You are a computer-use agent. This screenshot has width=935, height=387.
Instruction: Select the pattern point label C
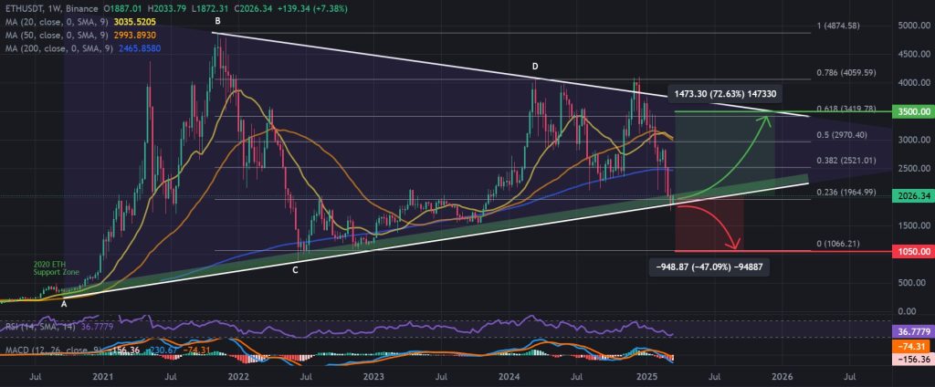(295, 270)
